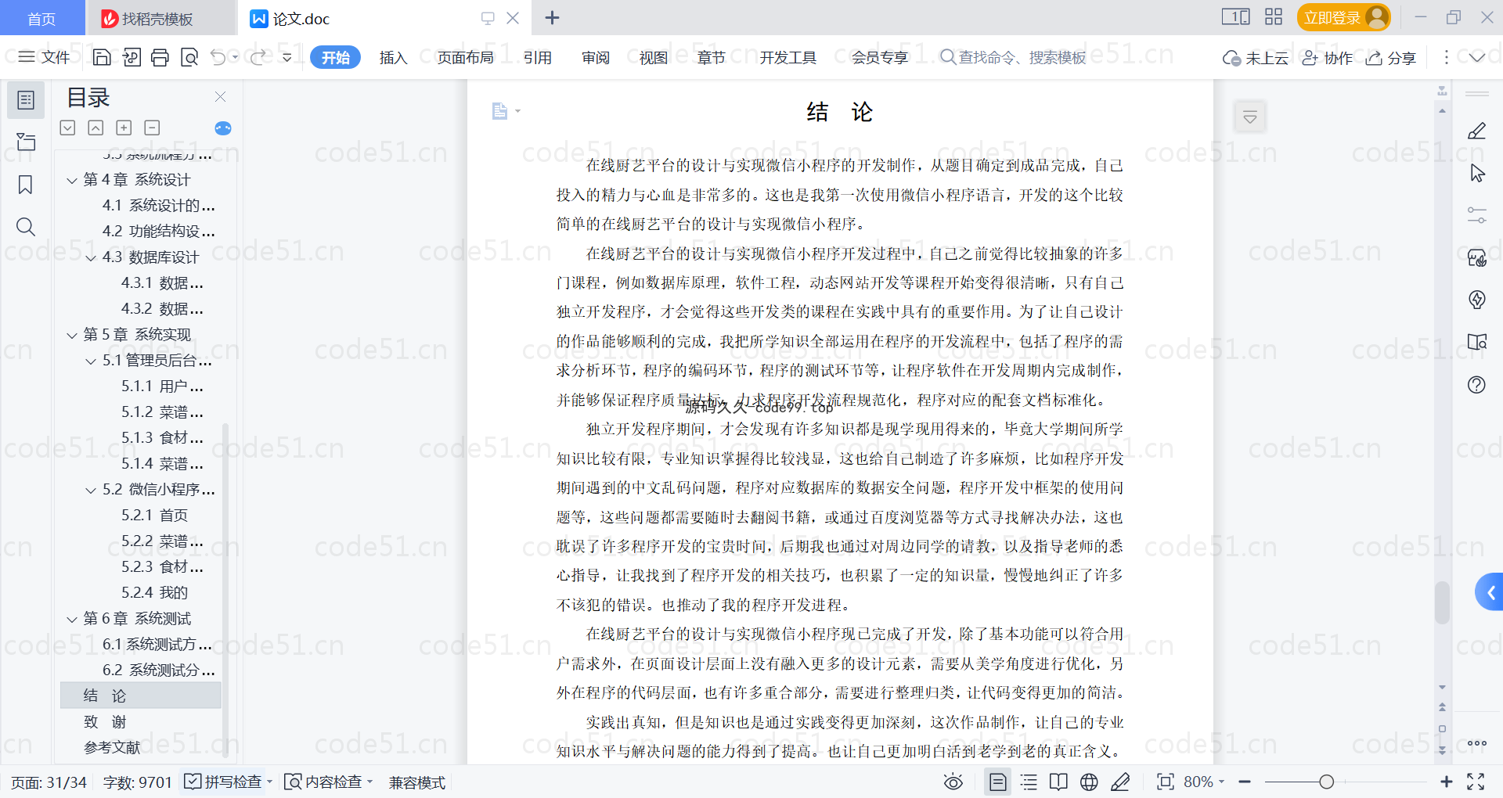The image size is (1503, 798).
Task: Click the Print icon
Action: 160,57
